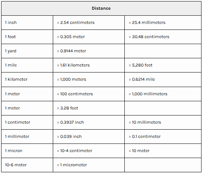
Task: Select the '= 1 micrometer' cell
Action: coord(89,165)
